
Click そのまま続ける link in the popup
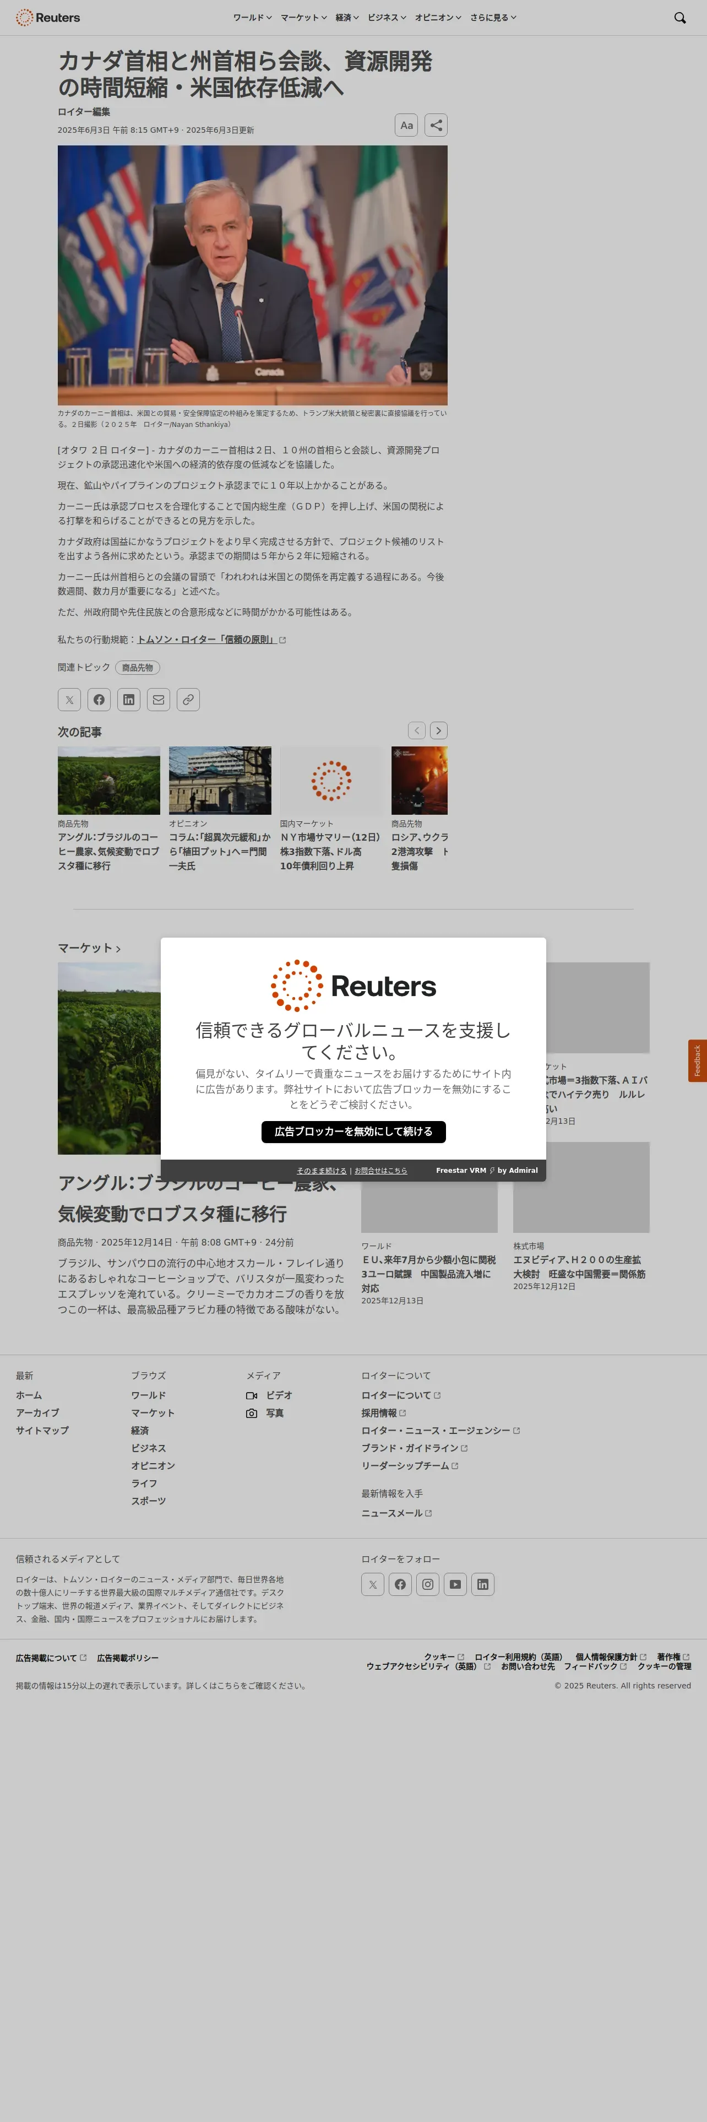(x=321, y=1171)
